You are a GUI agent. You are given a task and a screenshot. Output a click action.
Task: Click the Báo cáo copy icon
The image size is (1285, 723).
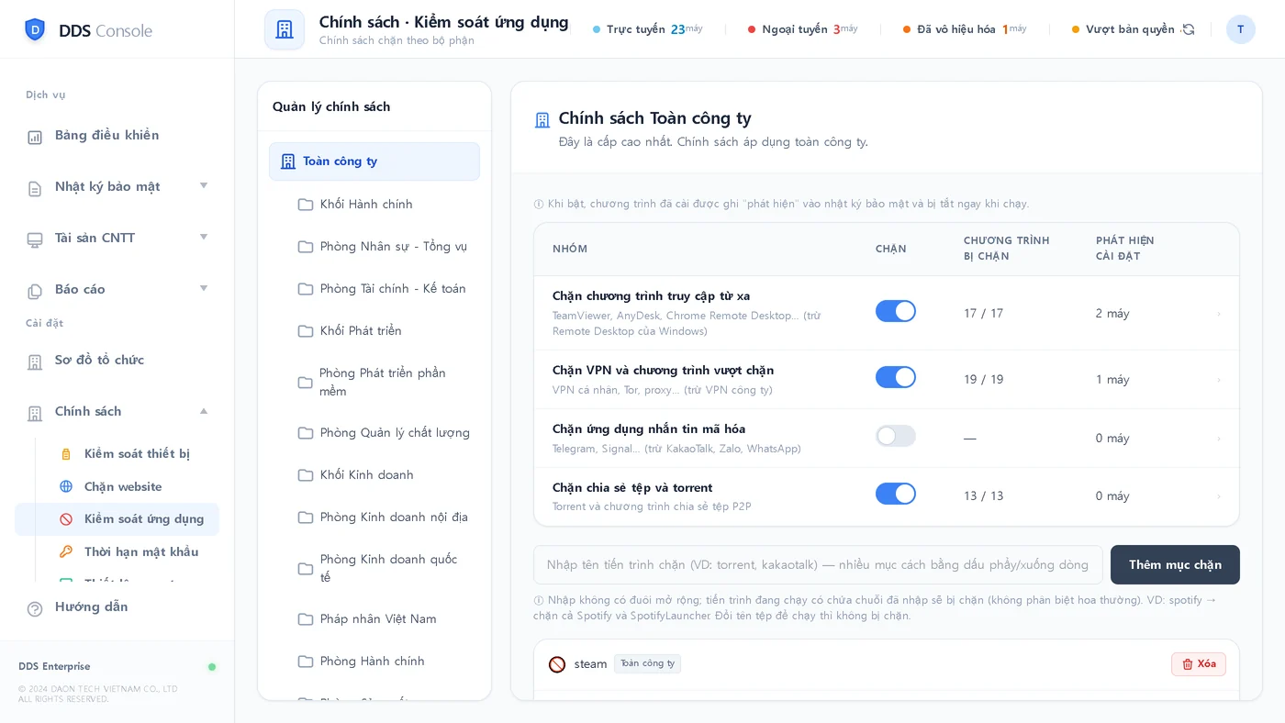point(35,291)
